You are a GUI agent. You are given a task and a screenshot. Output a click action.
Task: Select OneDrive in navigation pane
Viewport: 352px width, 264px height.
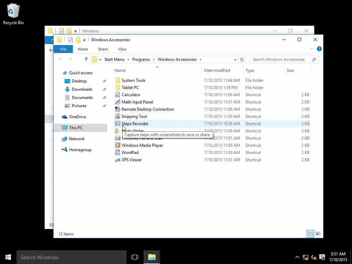coord(77,117)
